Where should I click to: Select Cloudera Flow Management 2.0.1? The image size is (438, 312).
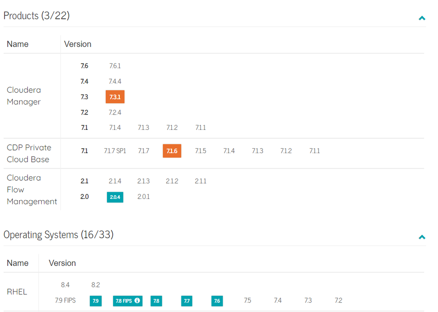point(143,197)
